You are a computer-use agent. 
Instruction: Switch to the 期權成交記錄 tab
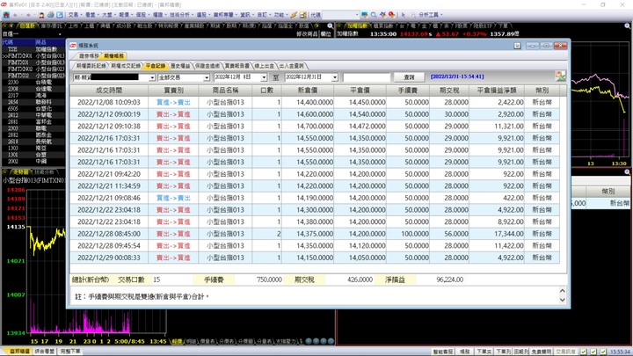coord(126,66)
